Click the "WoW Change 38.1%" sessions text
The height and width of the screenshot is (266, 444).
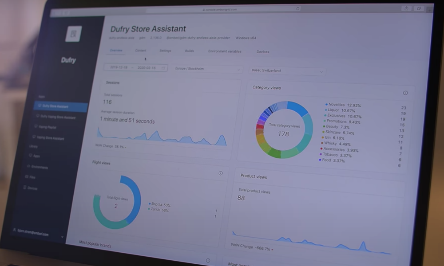[x=110, y=146]
